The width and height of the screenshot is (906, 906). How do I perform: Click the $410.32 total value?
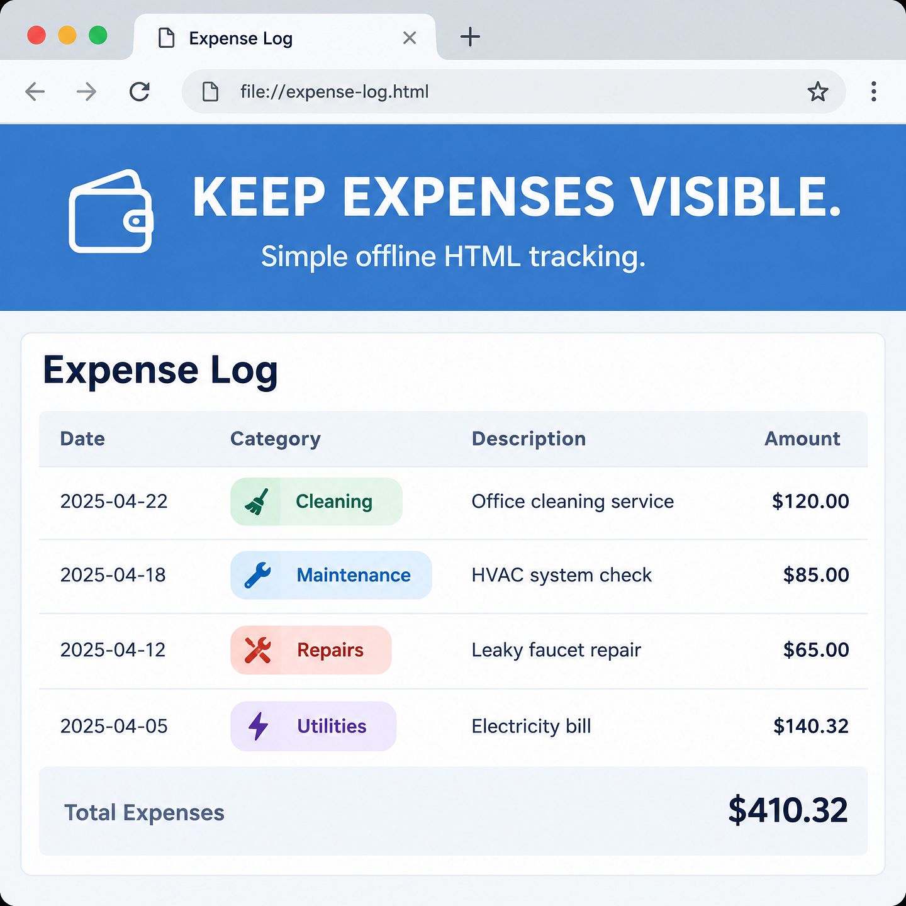[x=788, y=810]
